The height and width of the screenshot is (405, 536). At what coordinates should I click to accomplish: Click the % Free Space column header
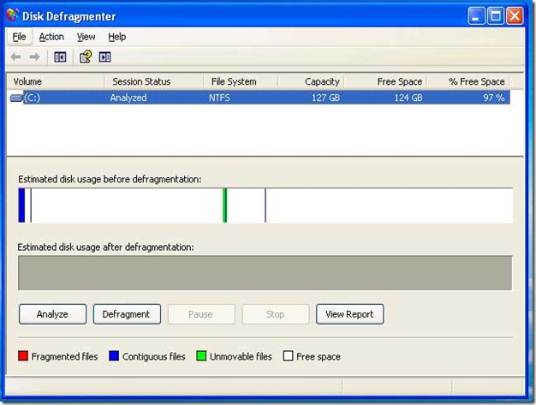476,81
